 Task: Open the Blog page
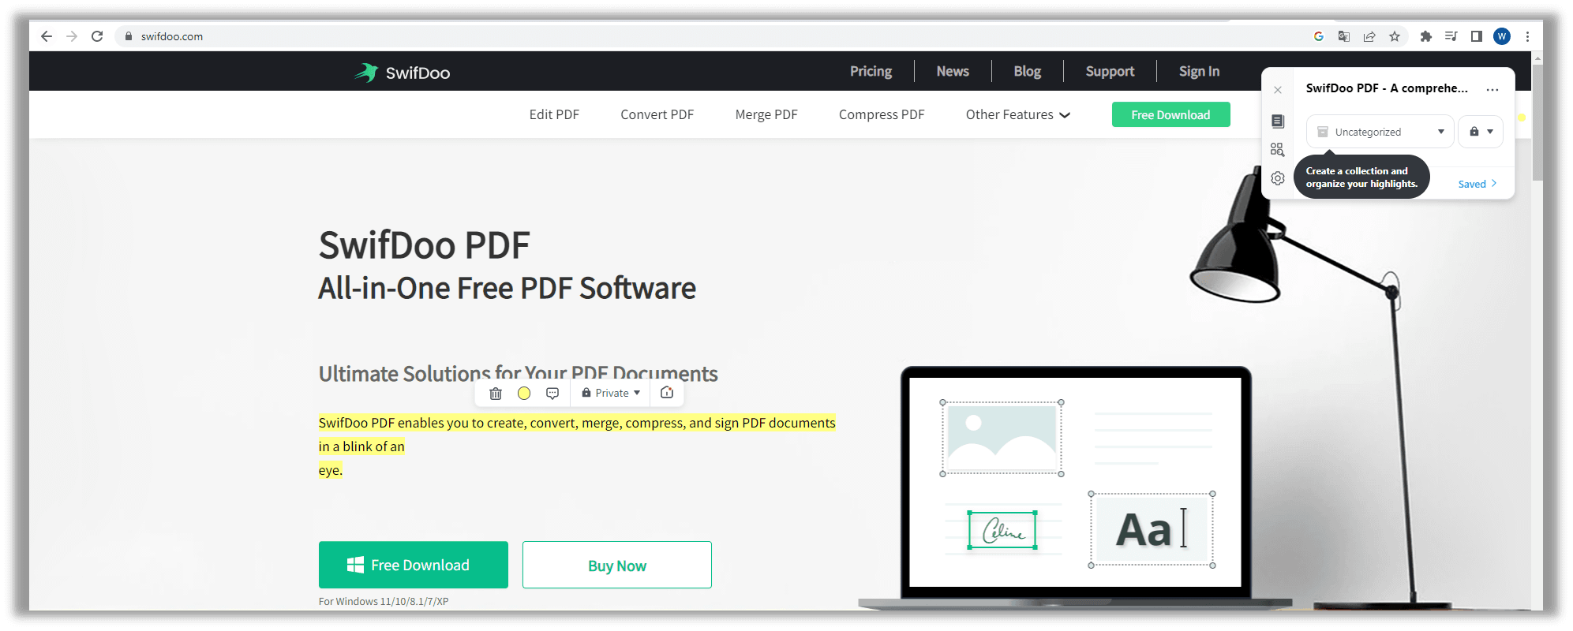pos(1027,71)
